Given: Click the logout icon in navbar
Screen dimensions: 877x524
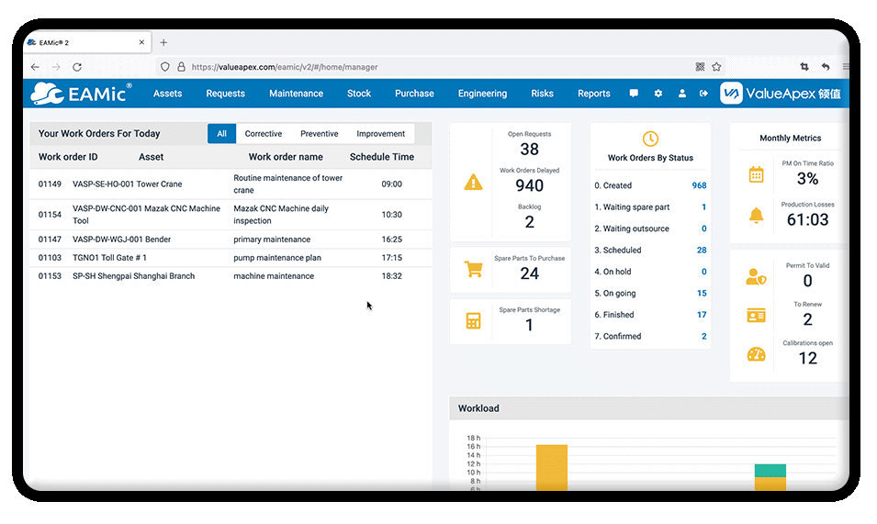Looking at the screenshot, I should click(703, 94).
